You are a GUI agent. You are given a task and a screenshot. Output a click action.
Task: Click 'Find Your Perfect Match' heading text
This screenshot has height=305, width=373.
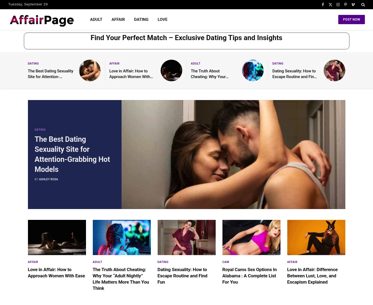coord(186,38)
